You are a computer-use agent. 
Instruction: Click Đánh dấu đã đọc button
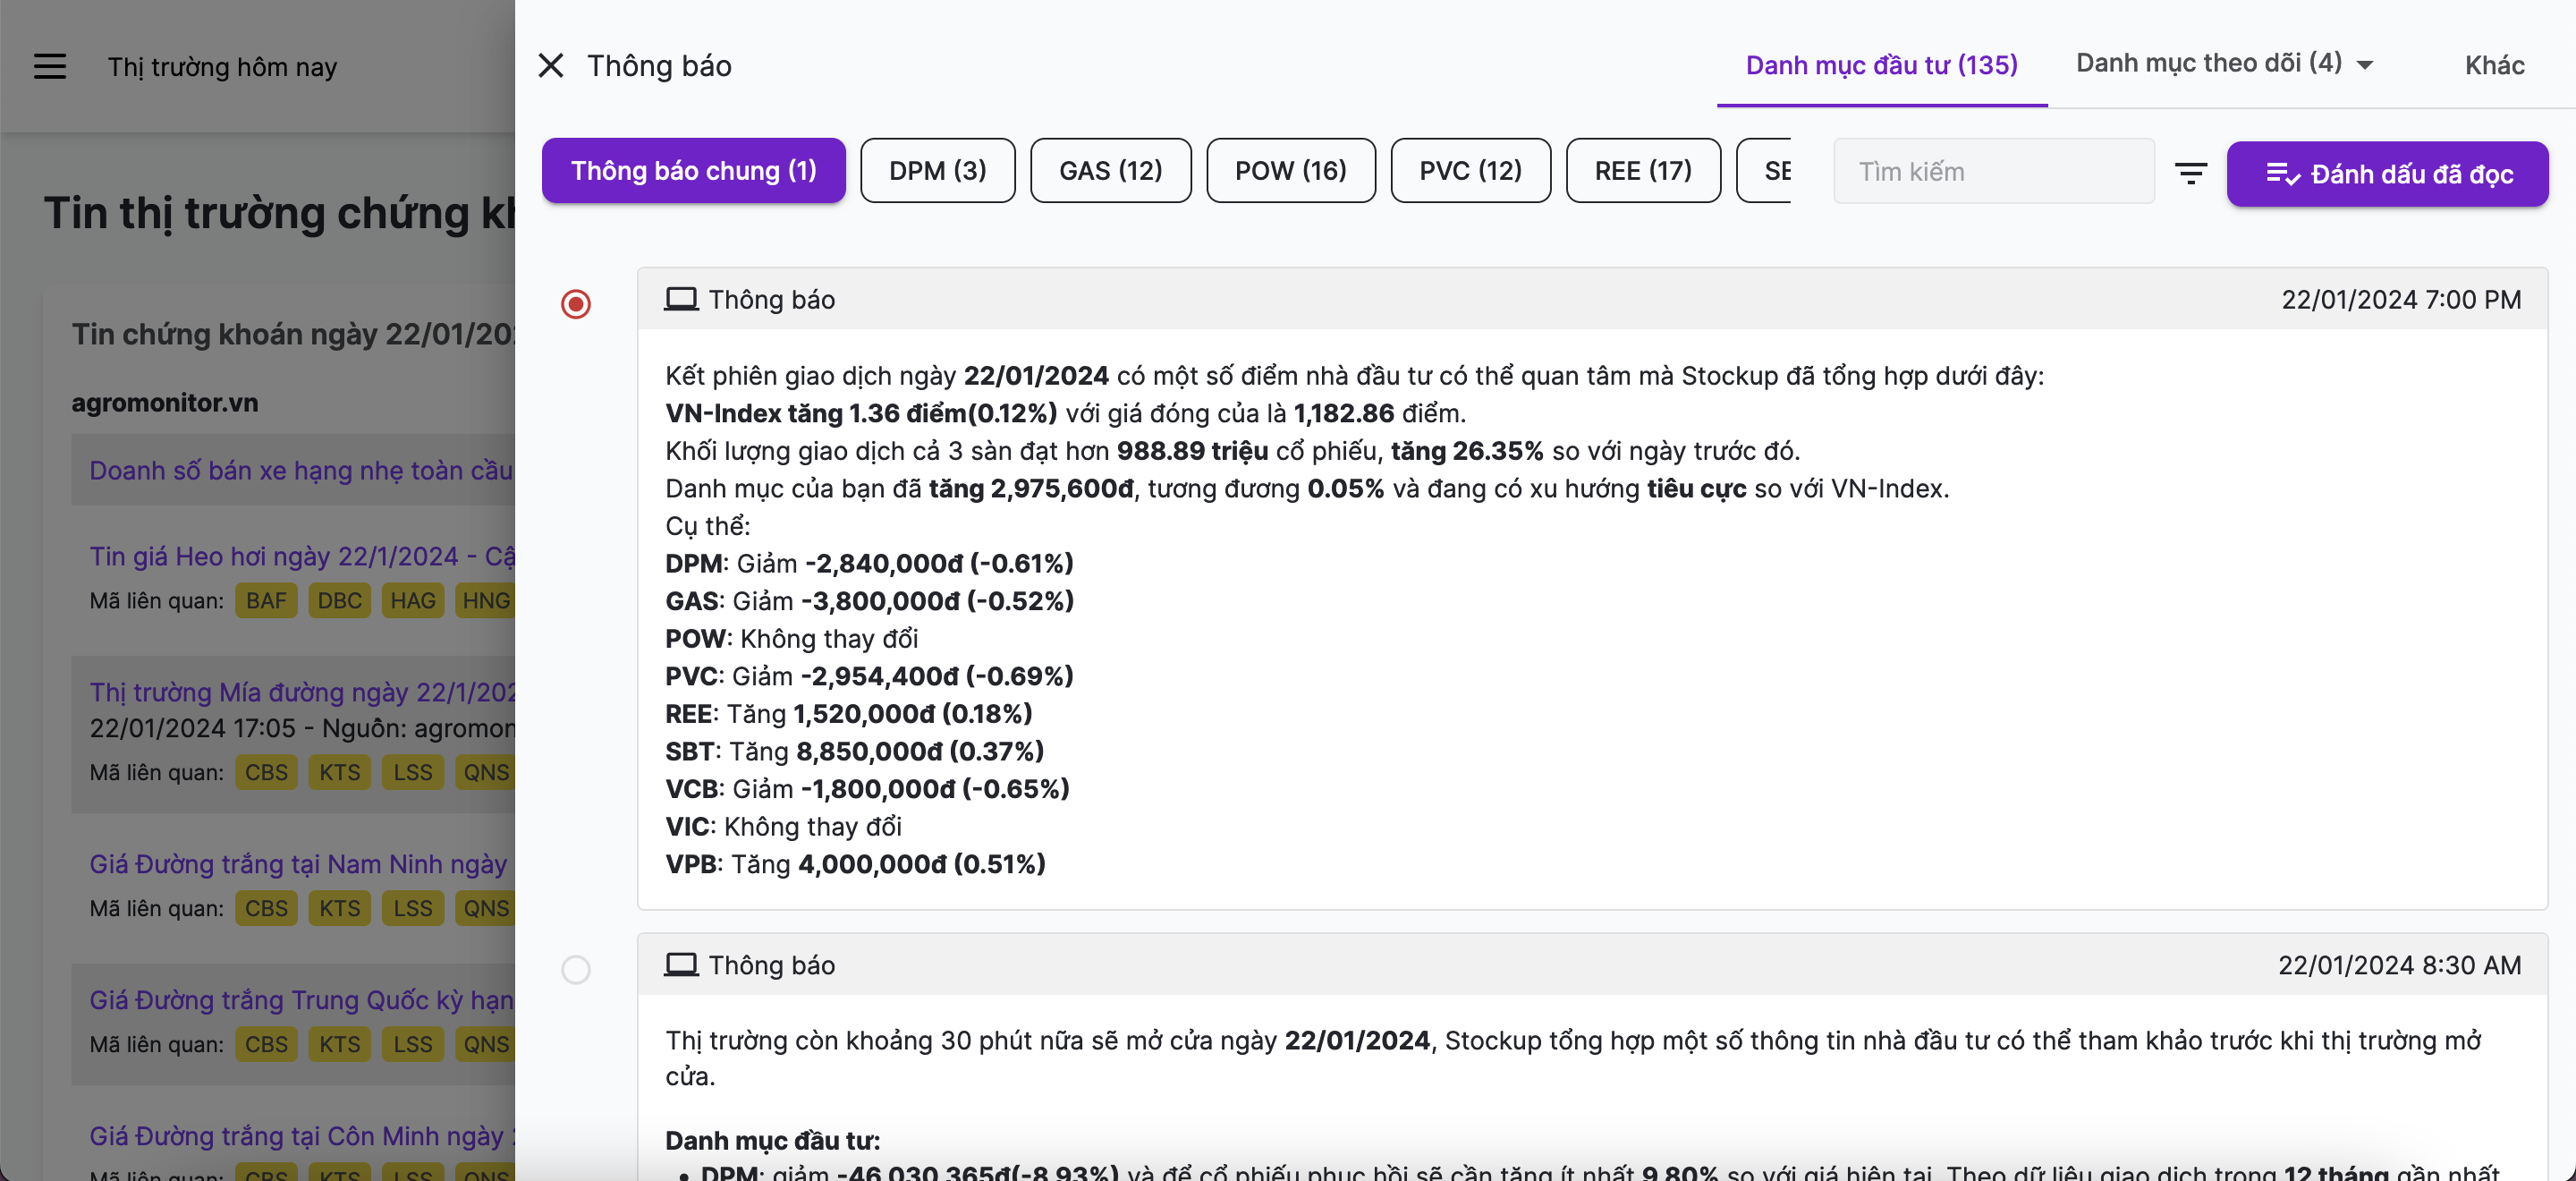click(x=2387, y=174)
